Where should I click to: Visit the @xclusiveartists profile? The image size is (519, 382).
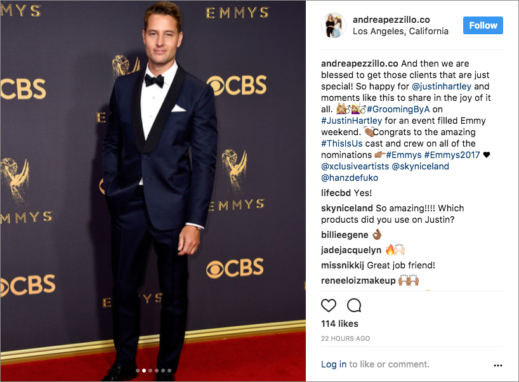point(355,166)
